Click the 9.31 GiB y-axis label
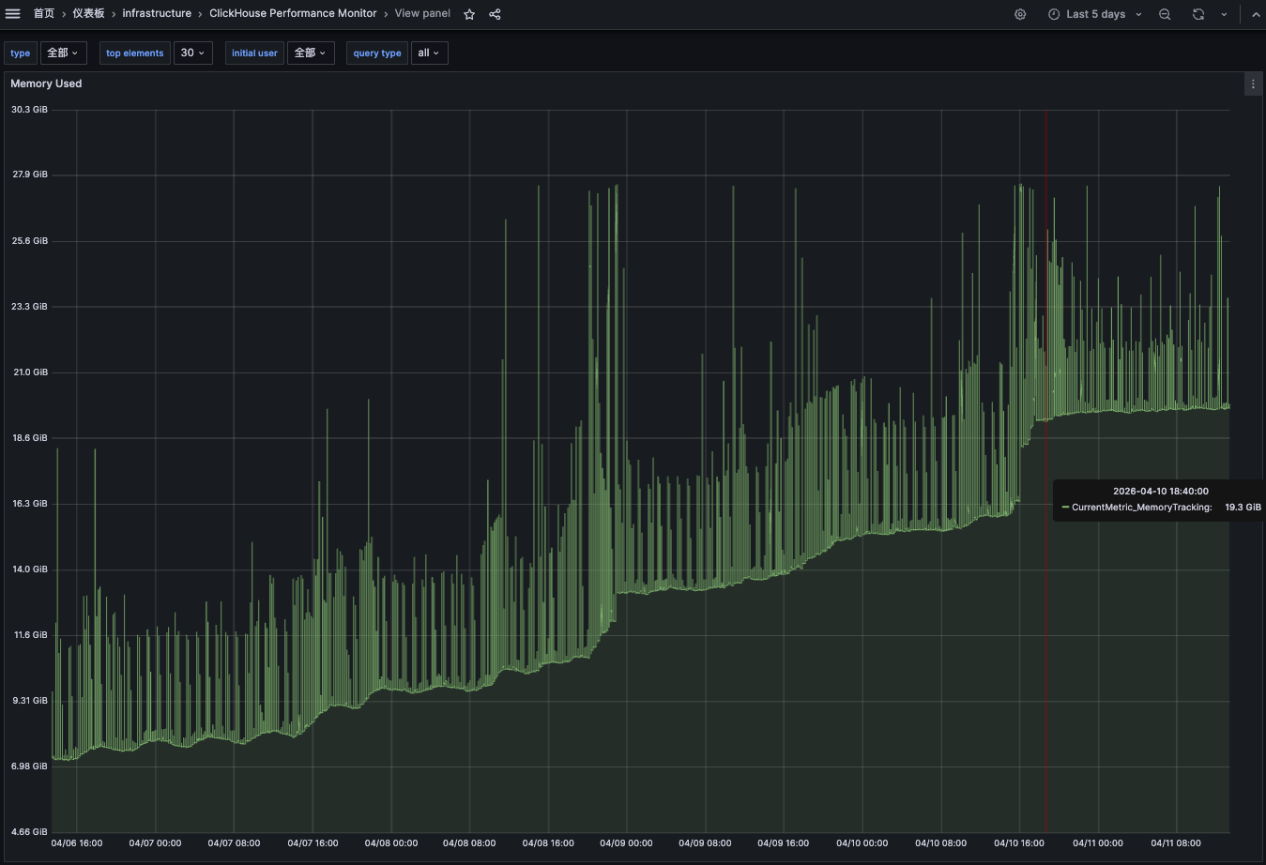Screen dimensions: 1266x865 pyautogui.click(x=29, y=701)
